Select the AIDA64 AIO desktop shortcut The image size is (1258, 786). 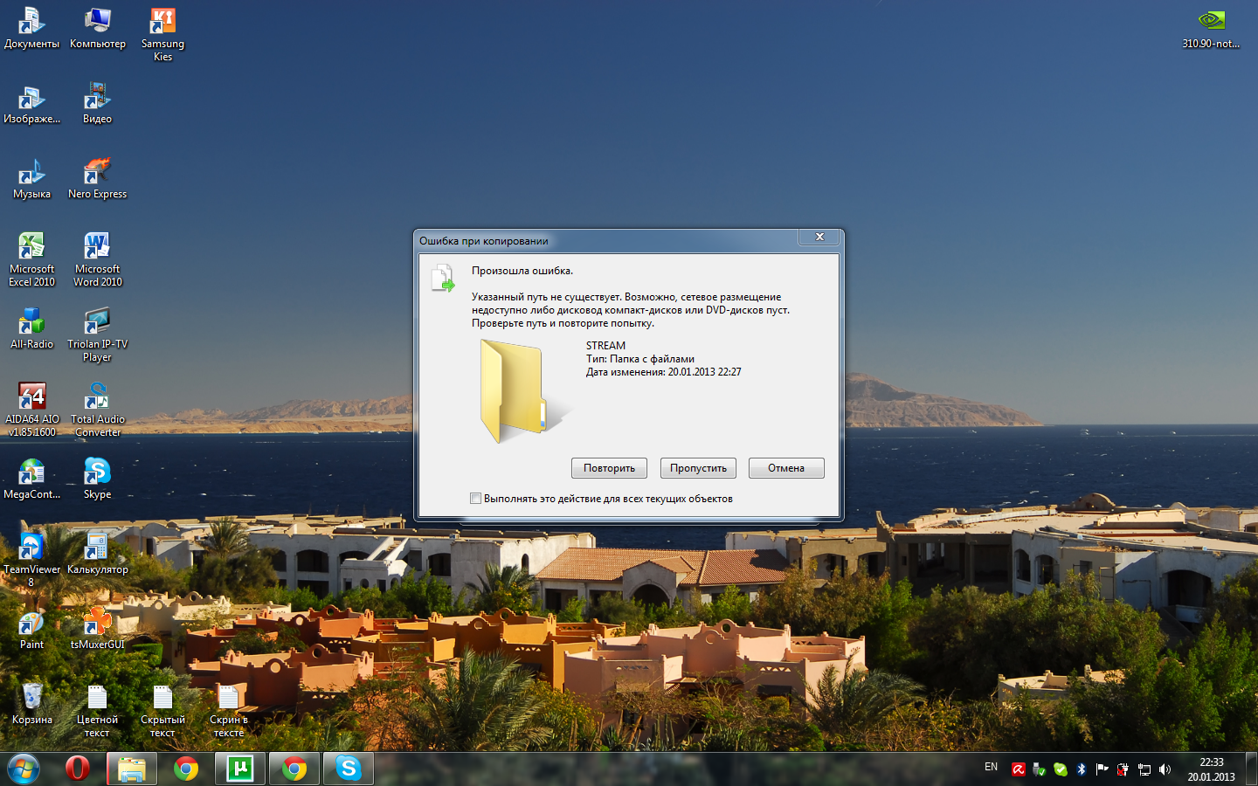tap(32, 410)
